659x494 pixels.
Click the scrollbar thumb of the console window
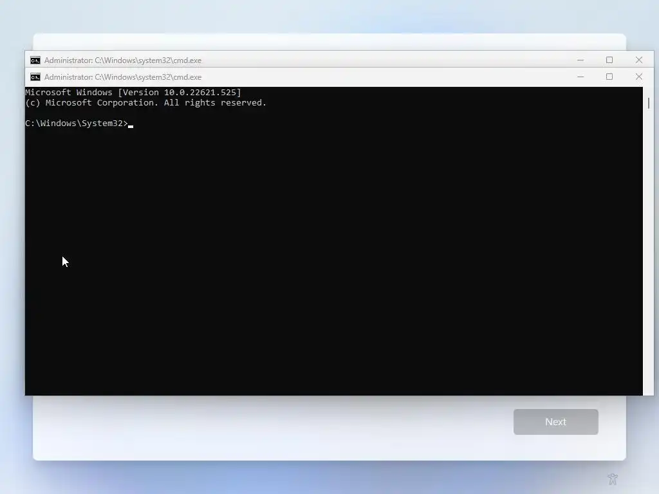click(649, 103)
